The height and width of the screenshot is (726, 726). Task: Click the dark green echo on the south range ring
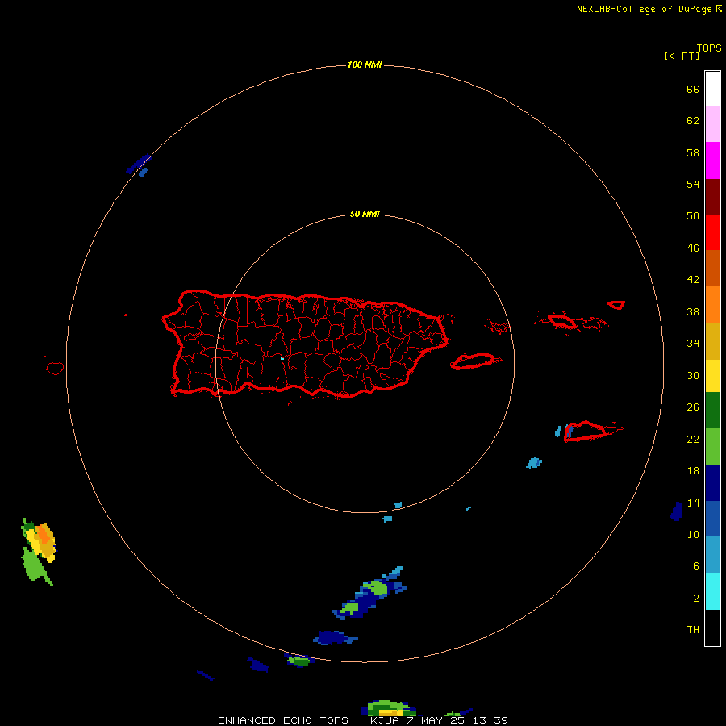coord(300,661)
